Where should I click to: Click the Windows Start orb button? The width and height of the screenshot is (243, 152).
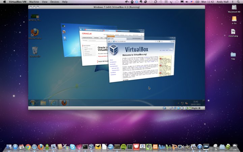(33, 103)
